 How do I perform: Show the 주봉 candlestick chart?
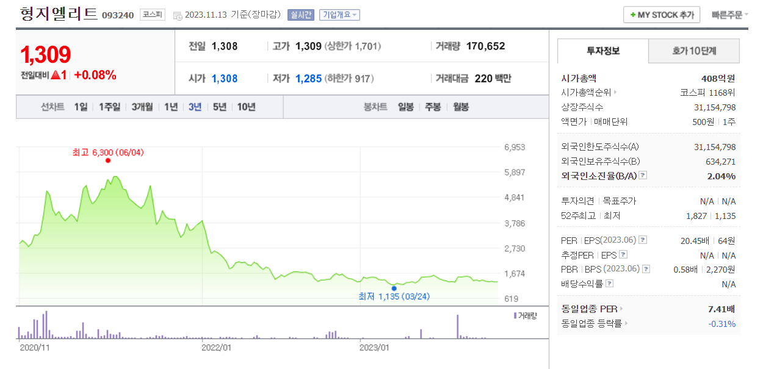433,107
